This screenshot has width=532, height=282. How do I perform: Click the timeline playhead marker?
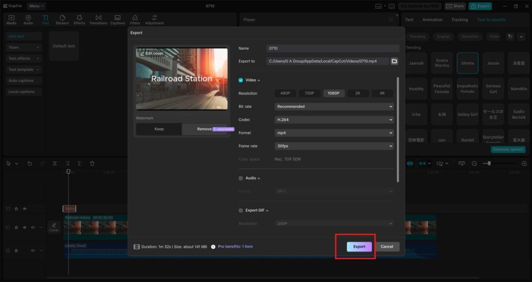[68, 172]
